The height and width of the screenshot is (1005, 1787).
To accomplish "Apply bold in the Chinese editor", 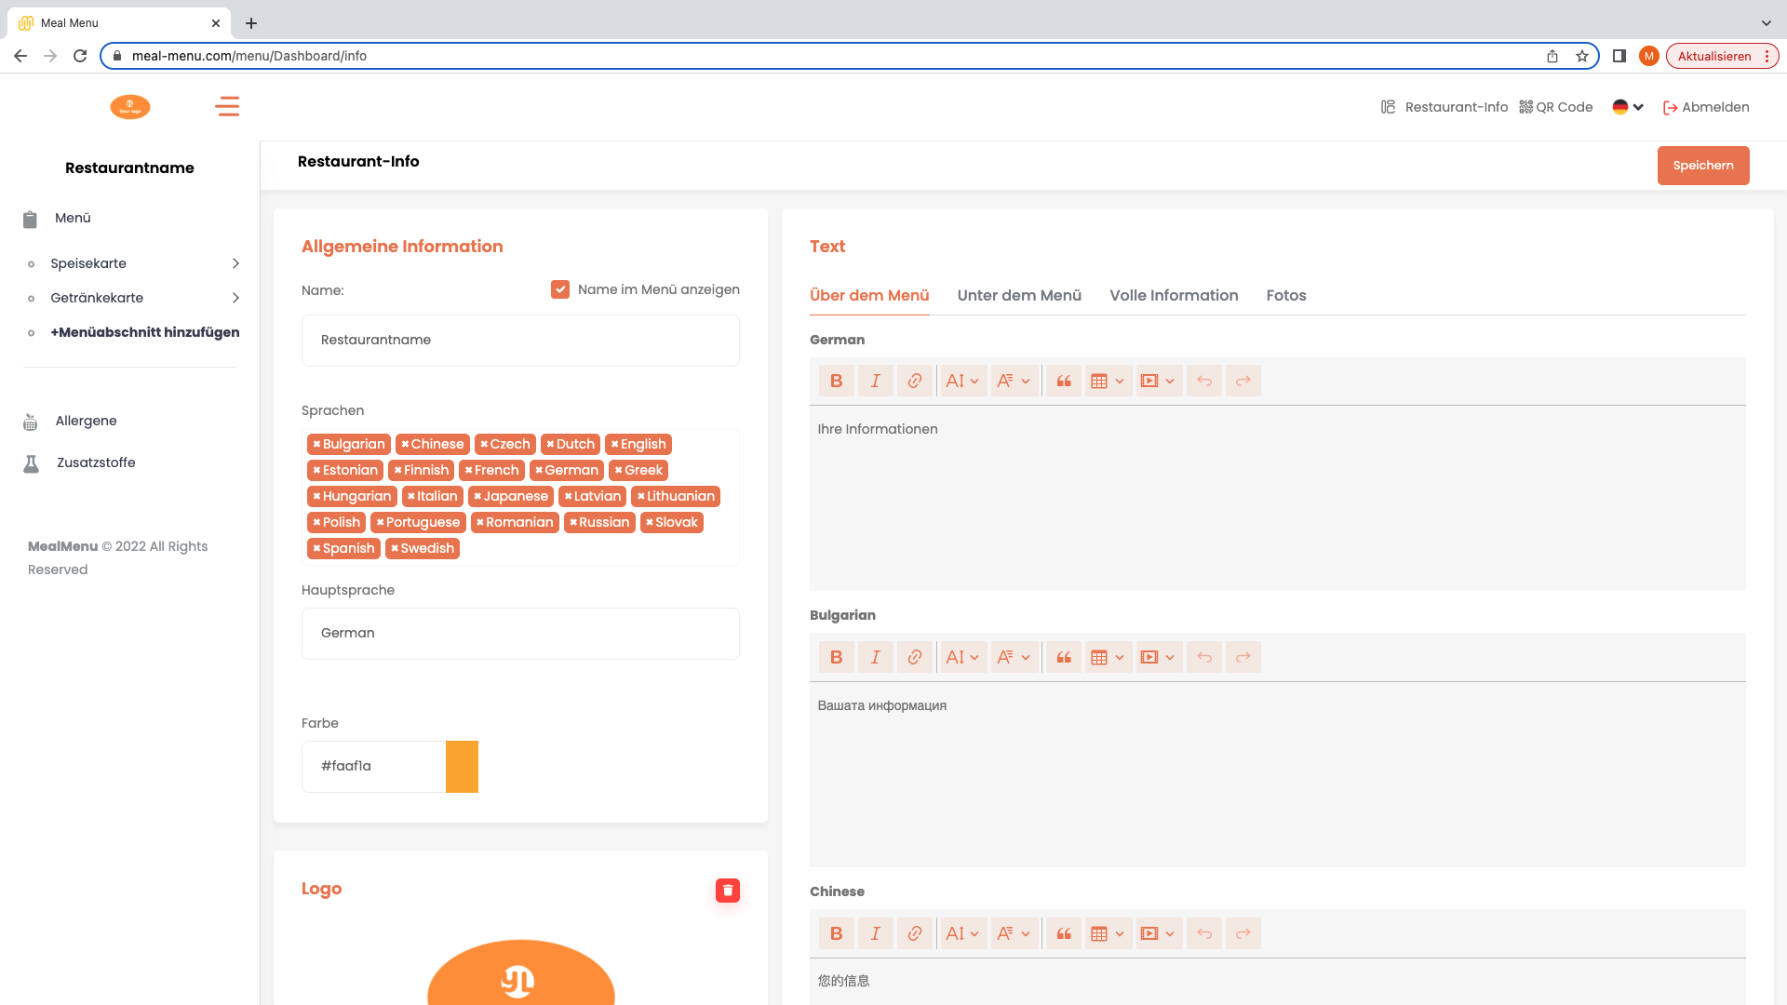I will (836, 933).
